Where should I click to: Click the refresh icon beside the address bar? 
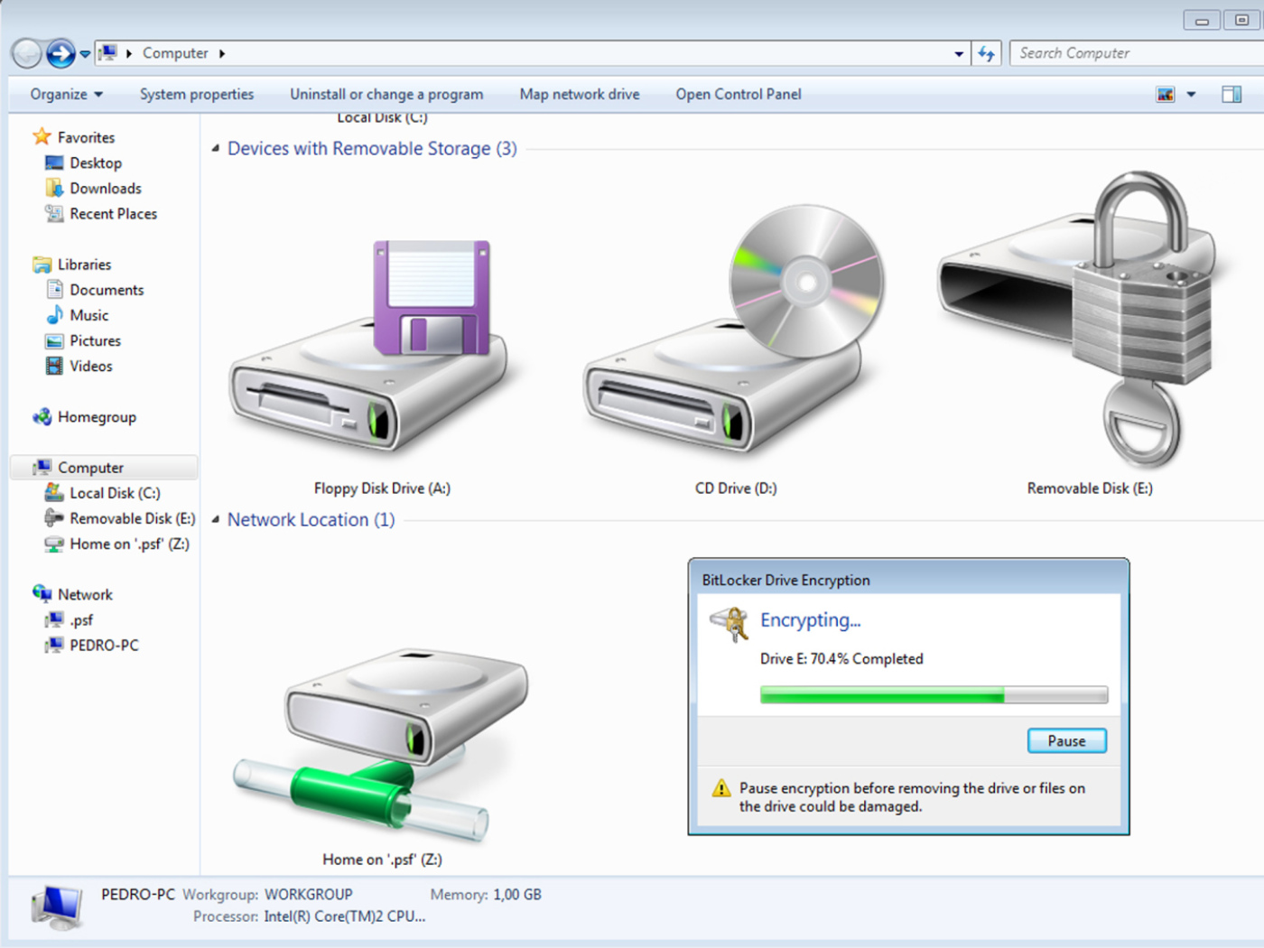(x=986, y=54)
